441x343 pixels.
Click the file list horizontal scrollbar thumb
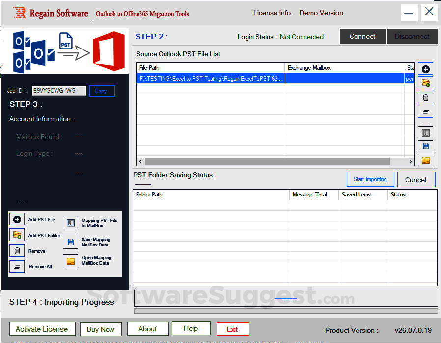tap(267, 161)
